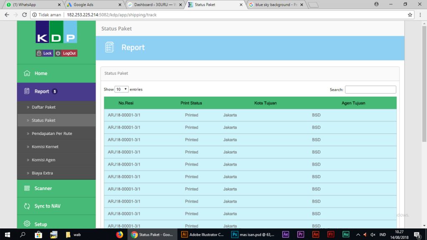
Task: Switch to Adobe Illustrator taskbar item
Action: point(203,234)
